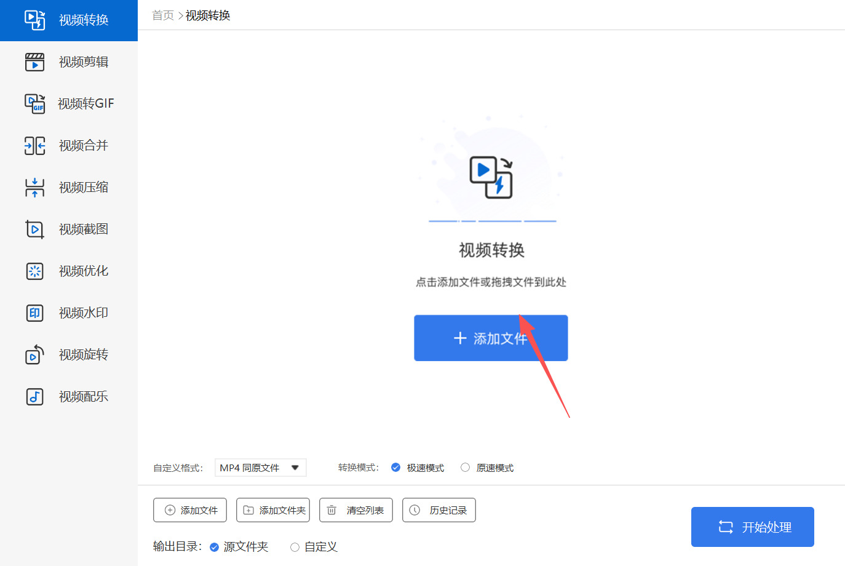This screenshot has height=566, width=845.
Task: Switch to the 视频合并 tool
Action: (x=68, y=145)
